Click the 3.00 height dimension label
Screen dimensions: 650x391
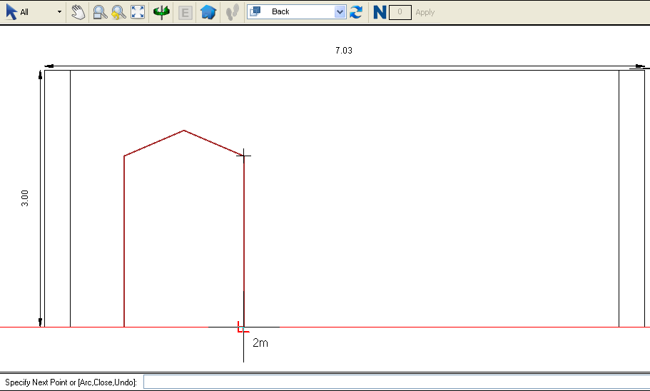[x=25, y=198]
